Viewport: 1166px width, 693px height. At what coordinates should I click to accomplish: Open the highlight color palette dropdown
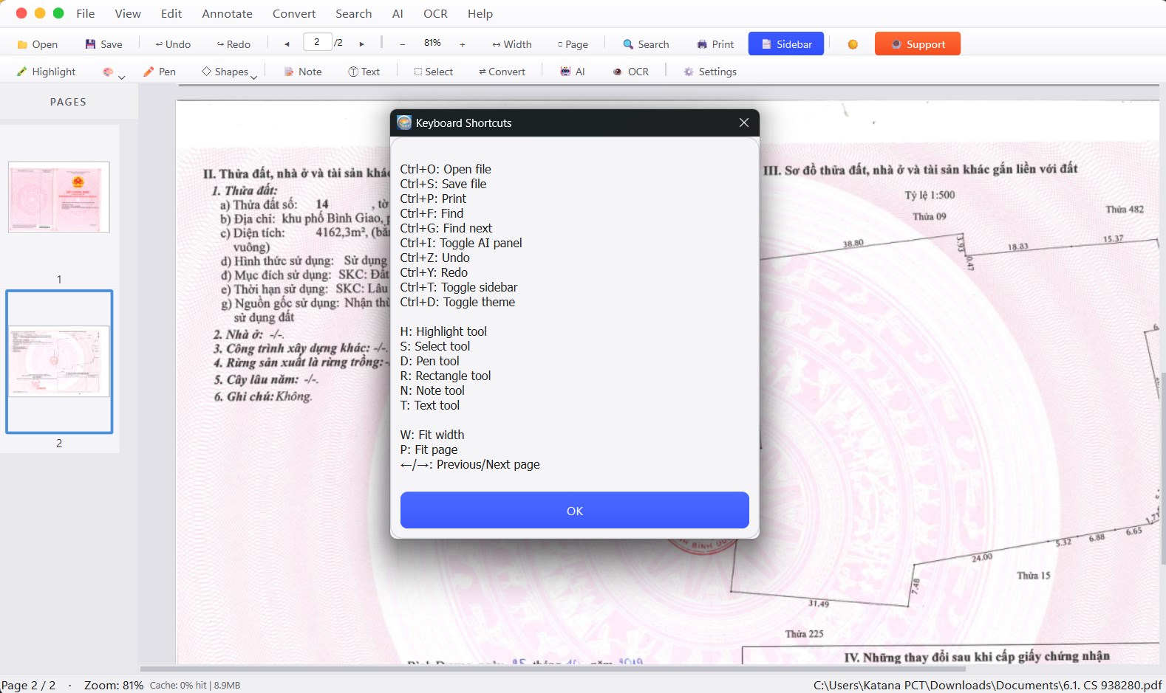click(113, 72)
